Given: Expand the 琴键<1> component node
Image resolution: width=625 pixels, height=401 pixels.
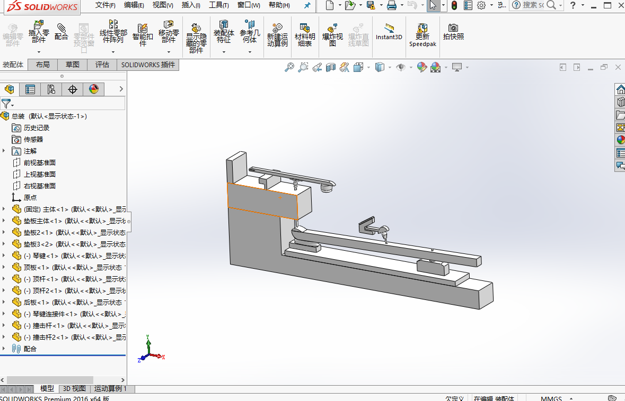Looking at the screenshot, I should 4,256.
